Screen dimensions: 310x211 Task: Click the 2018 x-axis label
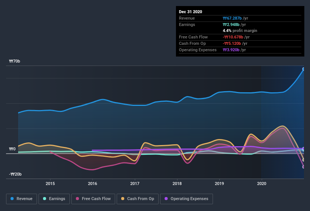tap(177, 183)
